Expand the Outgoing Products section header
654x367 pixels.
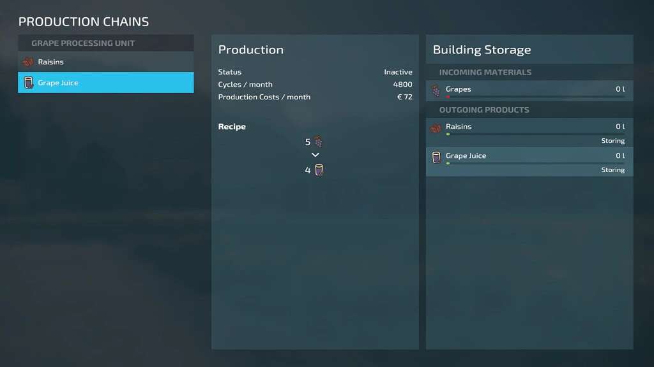(x=483, y=110)
